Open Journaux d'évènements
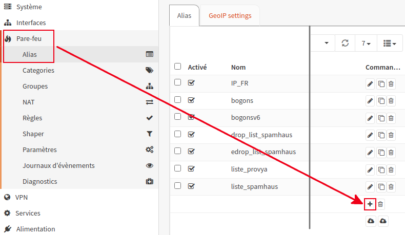405x235 pixels. point(80,165)
